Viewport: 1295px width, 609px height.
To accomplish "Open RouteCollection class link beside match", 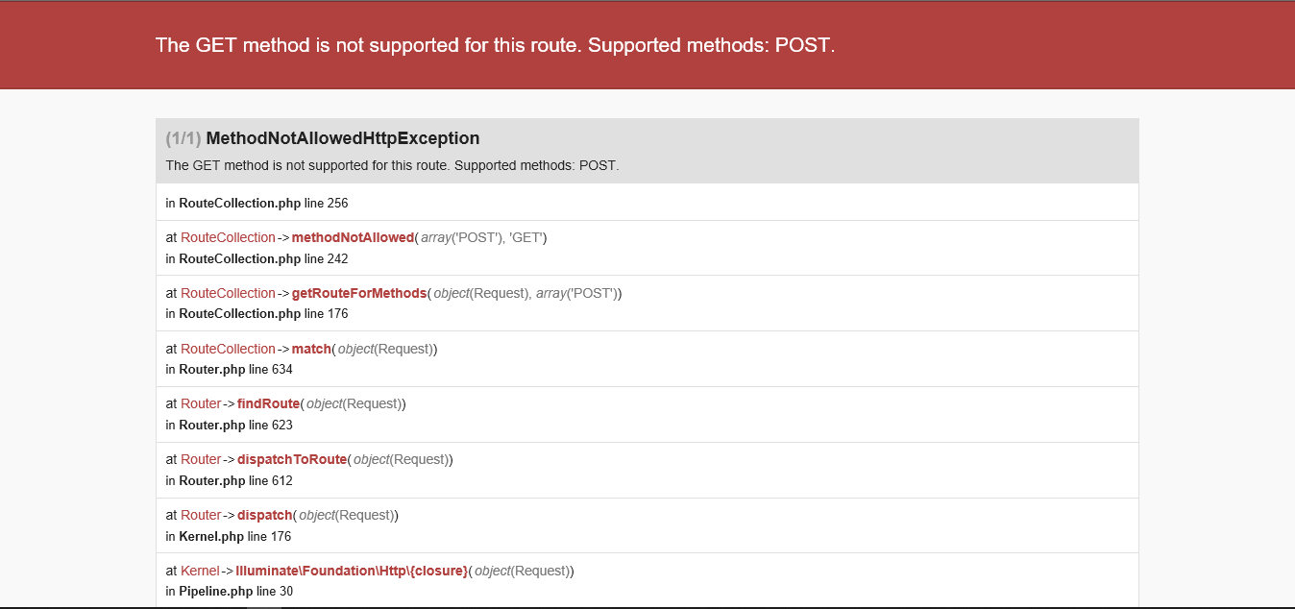I will click(x=228, y=349).
